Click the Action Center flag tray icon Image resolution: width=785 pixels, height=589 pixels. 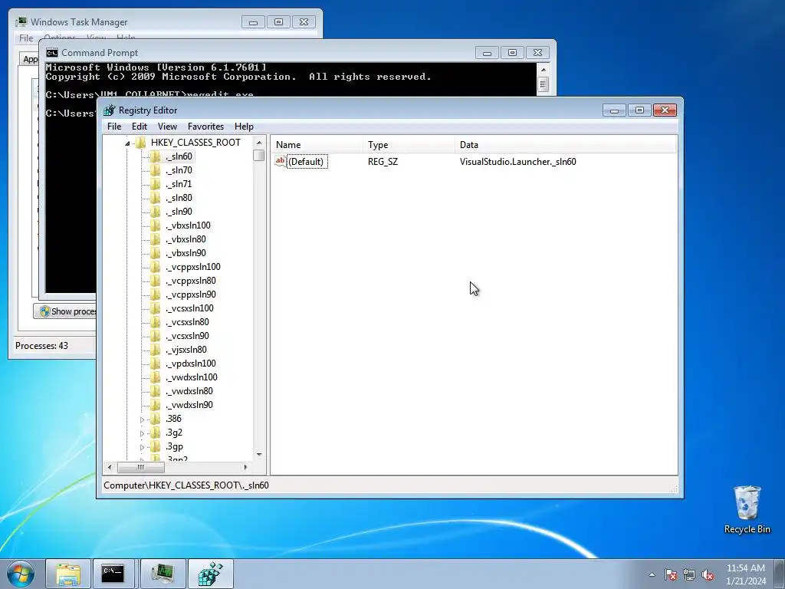pos(671,574)
